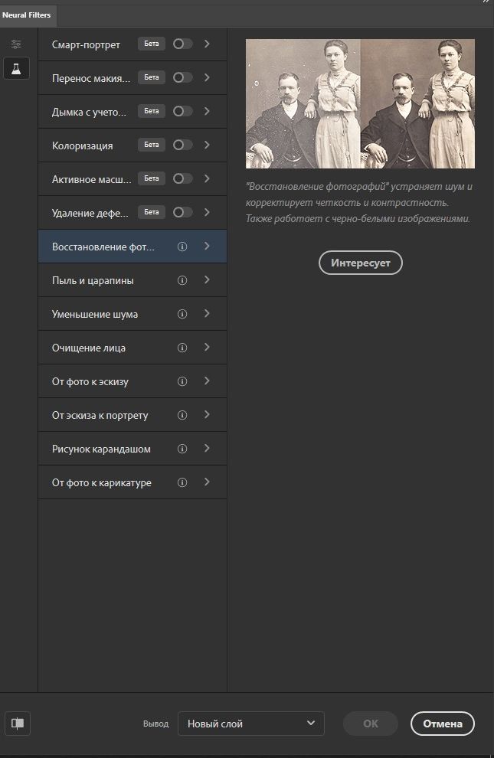This screenshot has width=494, height=758.
Task: Click info icon for Очищение лица
Action: click(182, 348)
